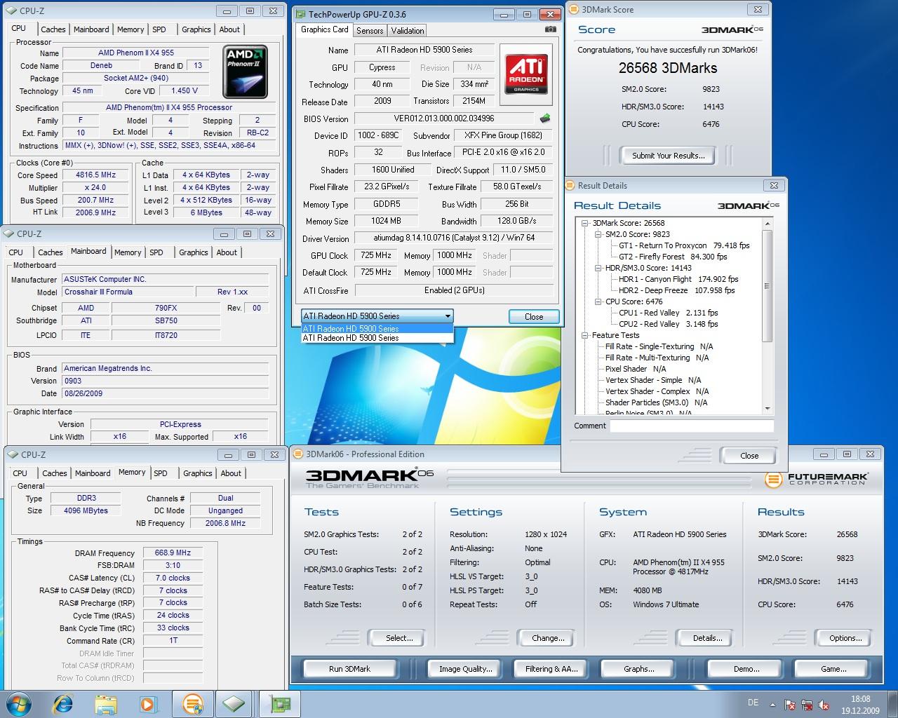Click the Run 3DMark button
The height and width of the screenshot is (718, 898).
(349, 669)
